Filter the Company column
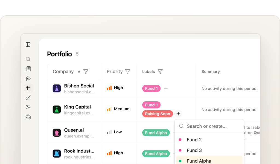 pos(86,72)
